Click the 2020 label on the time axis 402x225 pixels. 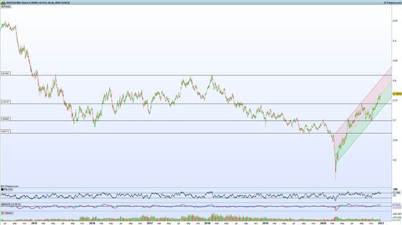pos(323,223)
